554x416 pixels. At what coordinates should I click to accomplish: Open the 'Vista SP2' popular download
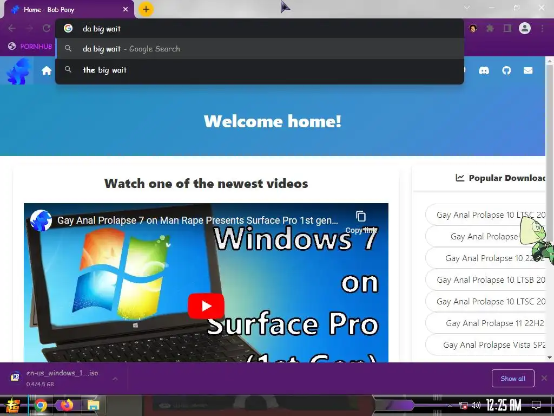click(x=486, y=345)
